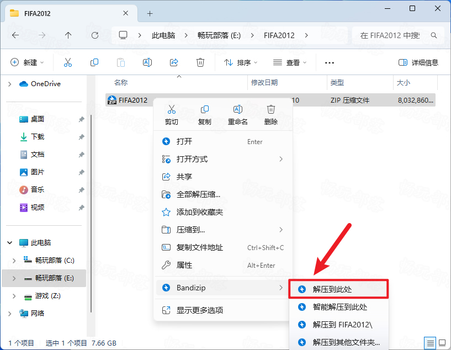Expand the 游戏 (Z:) drive node
The width and height of the screenshot is (451, 350).
tap(14, 296)
